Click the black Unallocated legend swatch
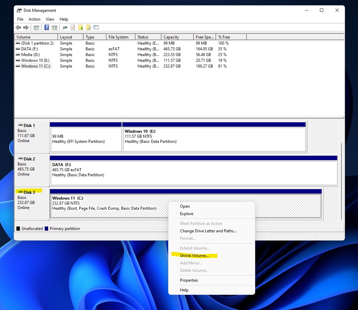Image resolution: width=358 pixels, height=310 pixels. click(x=18, y=229)
